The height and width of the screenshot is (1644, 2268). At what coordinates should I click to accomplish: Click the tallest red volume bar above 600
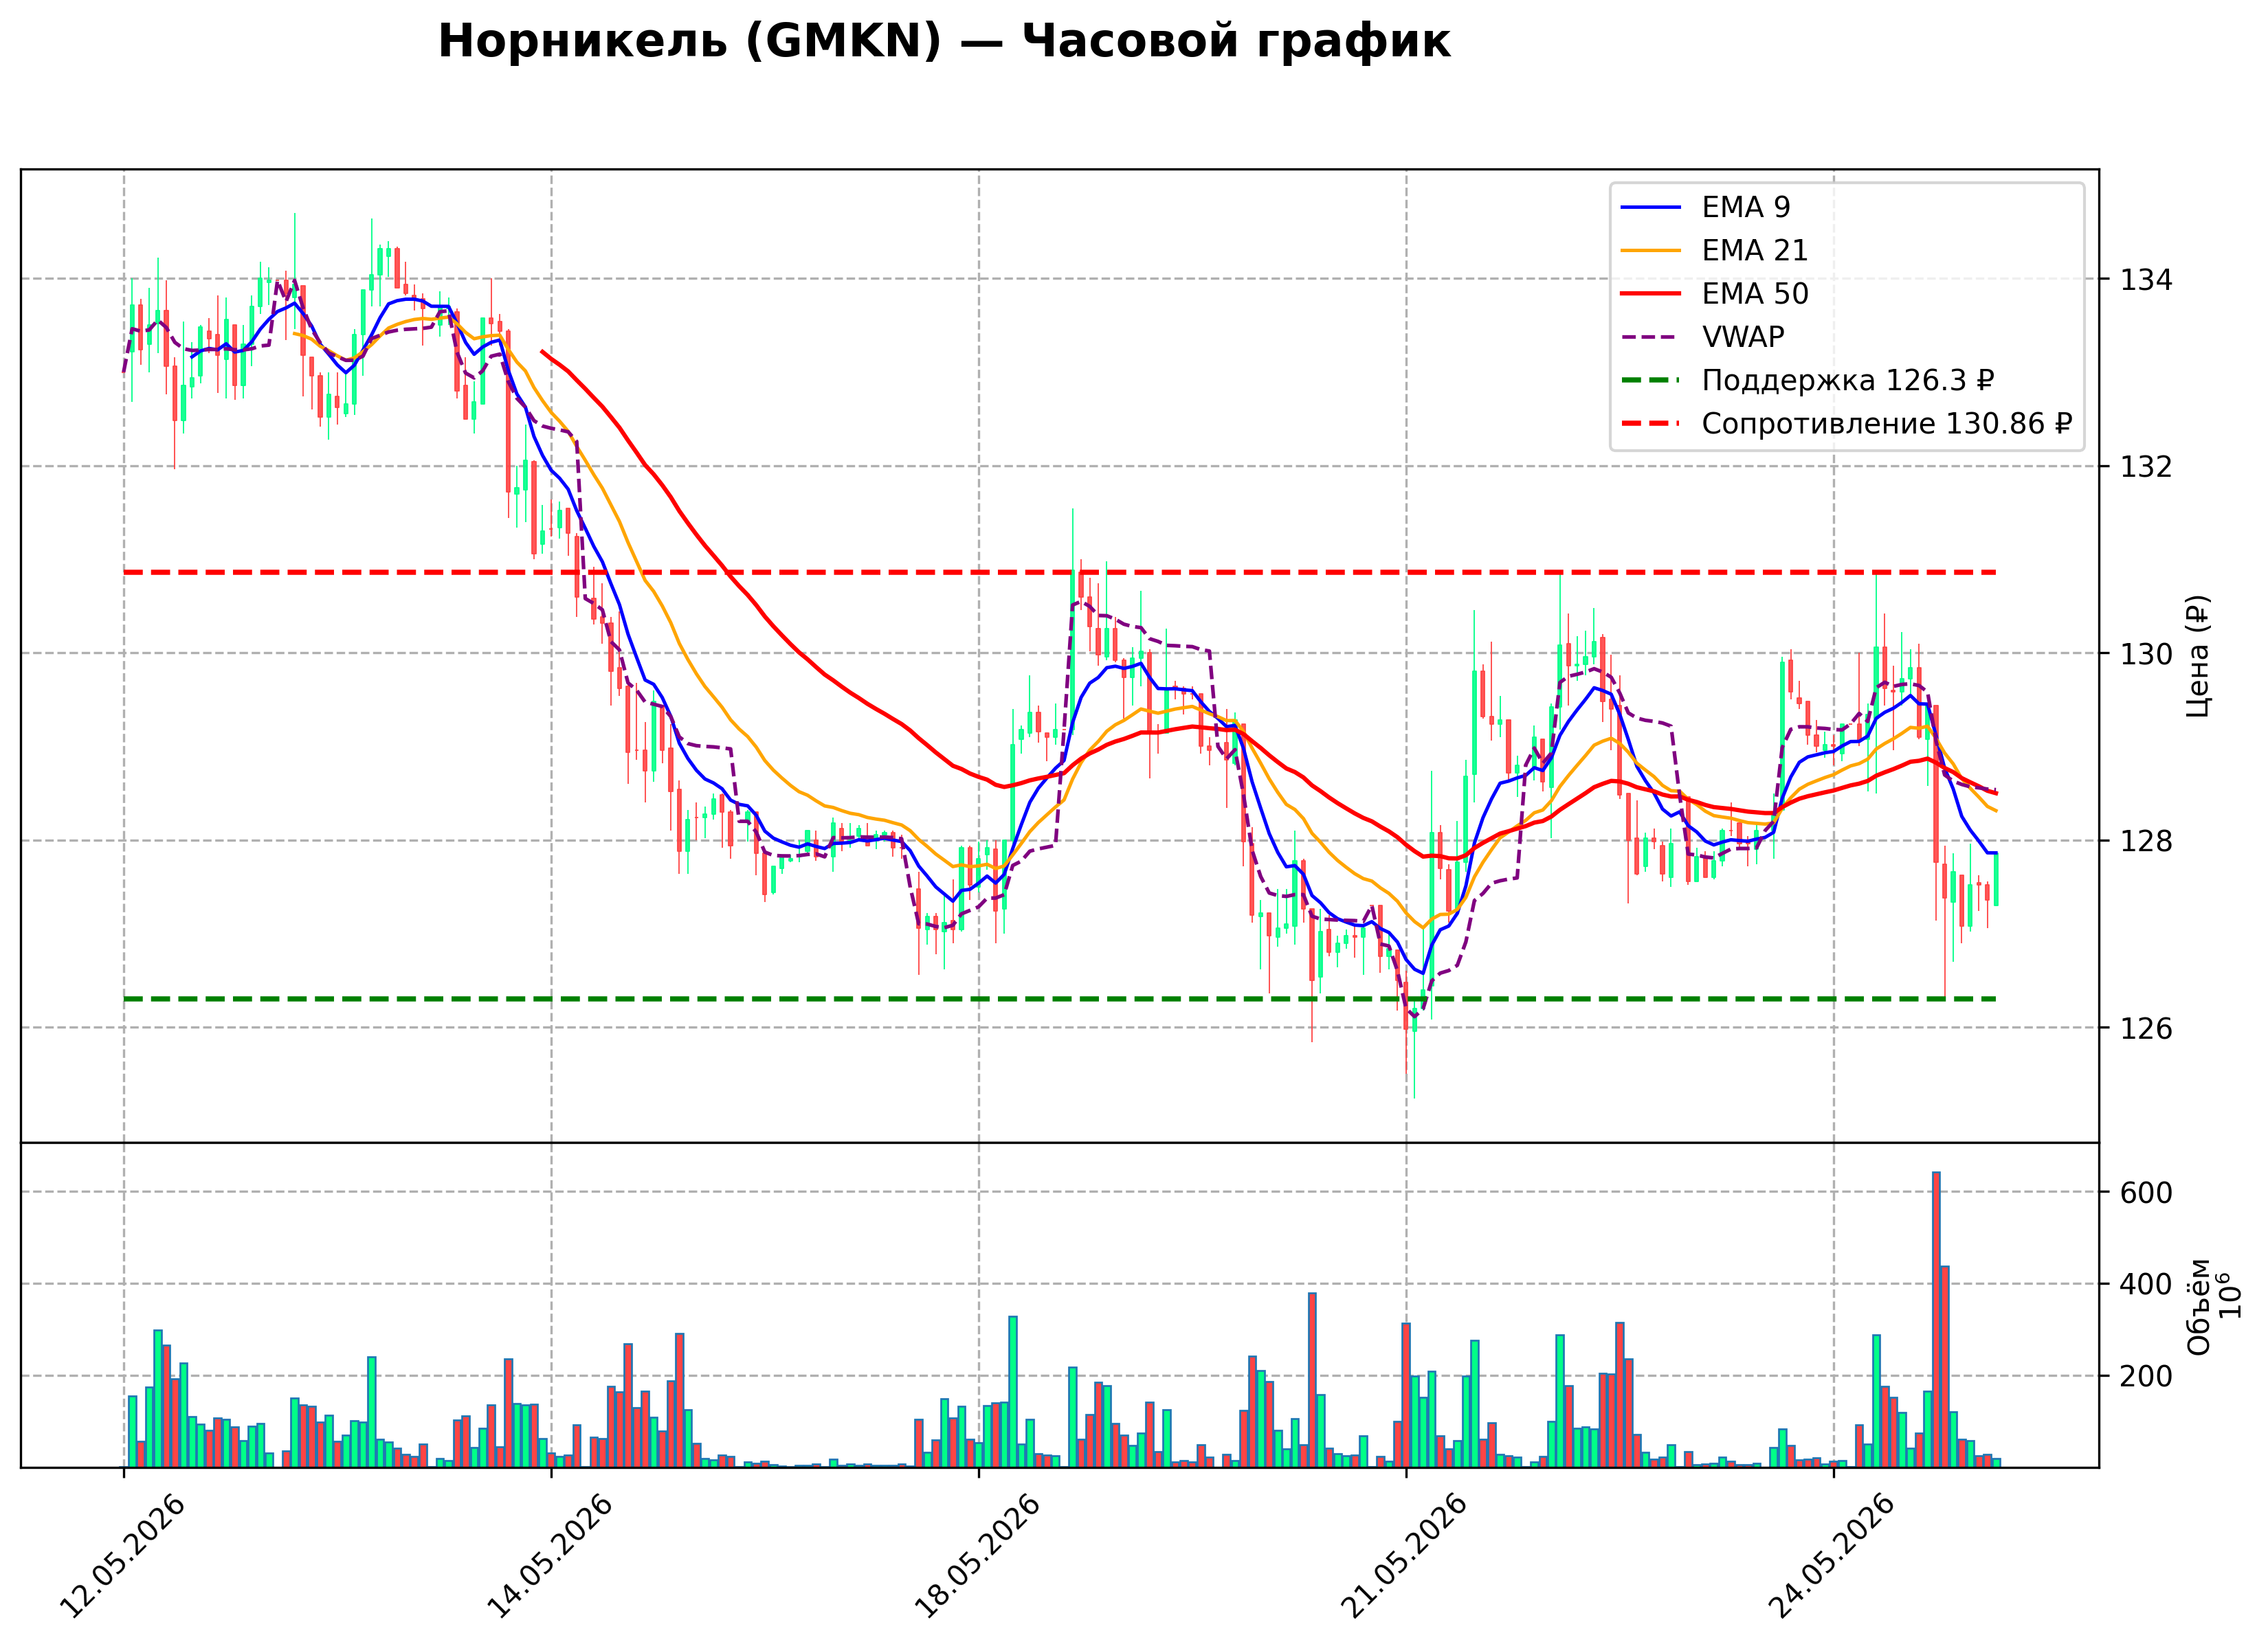point(1936,1319)
